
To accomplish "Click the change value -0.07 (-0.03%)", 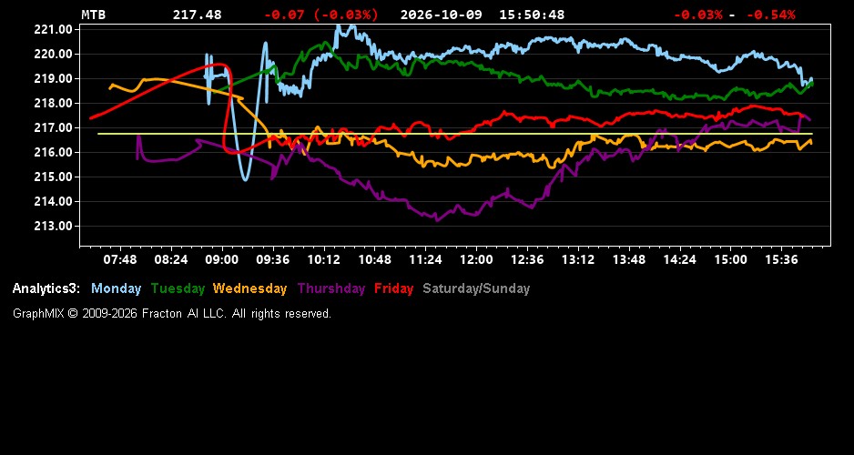I will 320,15.
